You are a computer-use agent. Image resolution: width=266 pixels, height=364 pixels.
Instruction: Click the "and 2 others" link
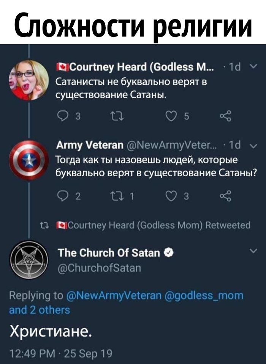[x=40, y=310]
